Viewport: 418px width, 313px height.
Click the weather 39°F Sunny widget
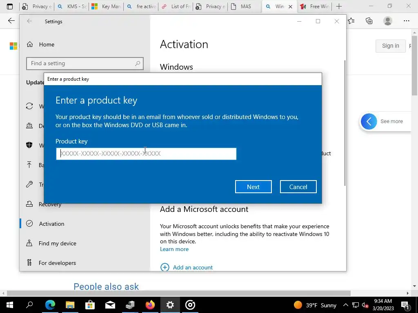tap(315, 305)
